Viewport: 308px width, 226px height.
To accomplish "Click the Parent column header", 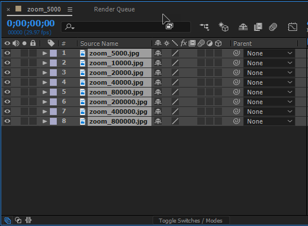I will pos(243,43).
